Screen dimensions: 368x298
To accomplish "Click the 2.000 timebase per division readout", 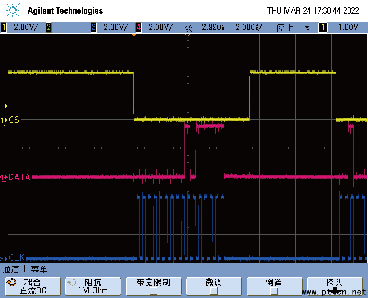I will (x=249, y=27).
